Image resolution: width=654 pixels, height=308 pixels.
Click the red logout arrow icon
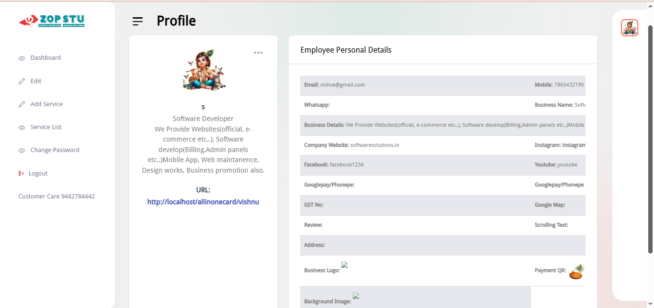21,173
